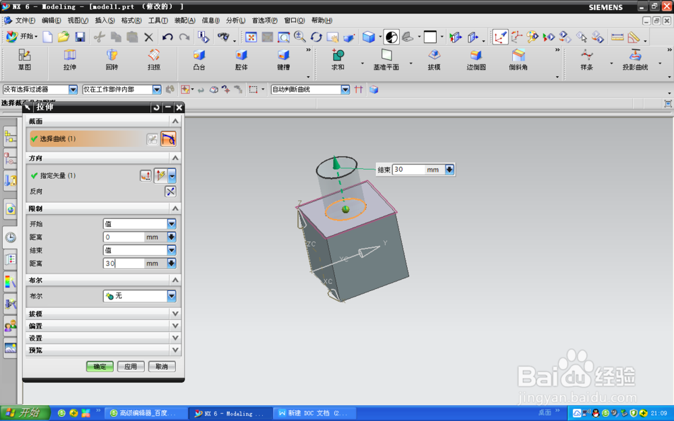Open the Analysis (分析) menu
The height and width of the screenshot is (421, 674).
tap(235, 21)
